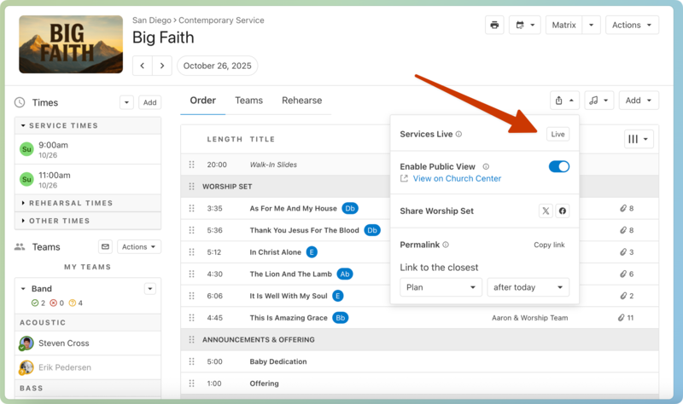Open the column layout icon menu

point(639,139)
